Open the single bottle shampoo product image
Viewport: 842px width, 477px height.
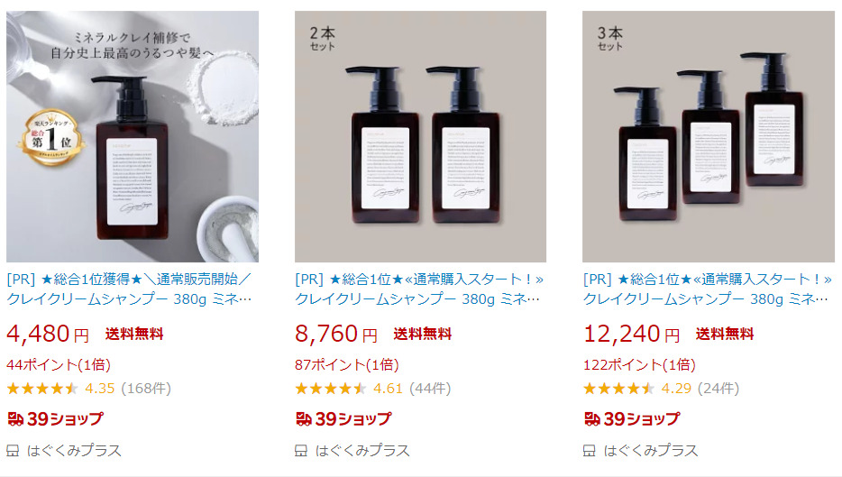(x=133, y=136)
